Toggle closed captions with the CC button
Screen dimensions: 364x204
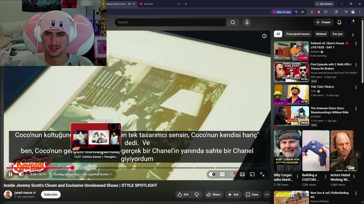(x=222, y=174)
